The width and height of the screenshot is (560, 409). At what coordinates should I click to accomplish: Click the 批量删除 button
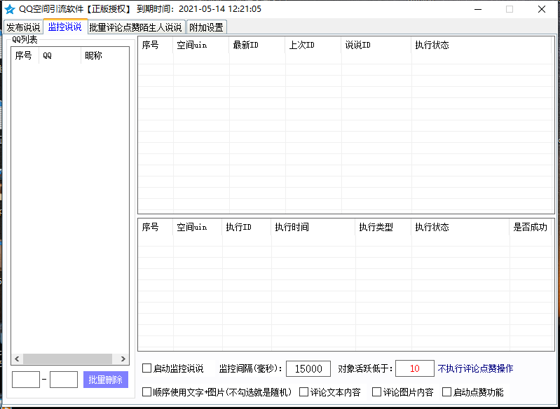pyautogui.click(x=106, y=380)
